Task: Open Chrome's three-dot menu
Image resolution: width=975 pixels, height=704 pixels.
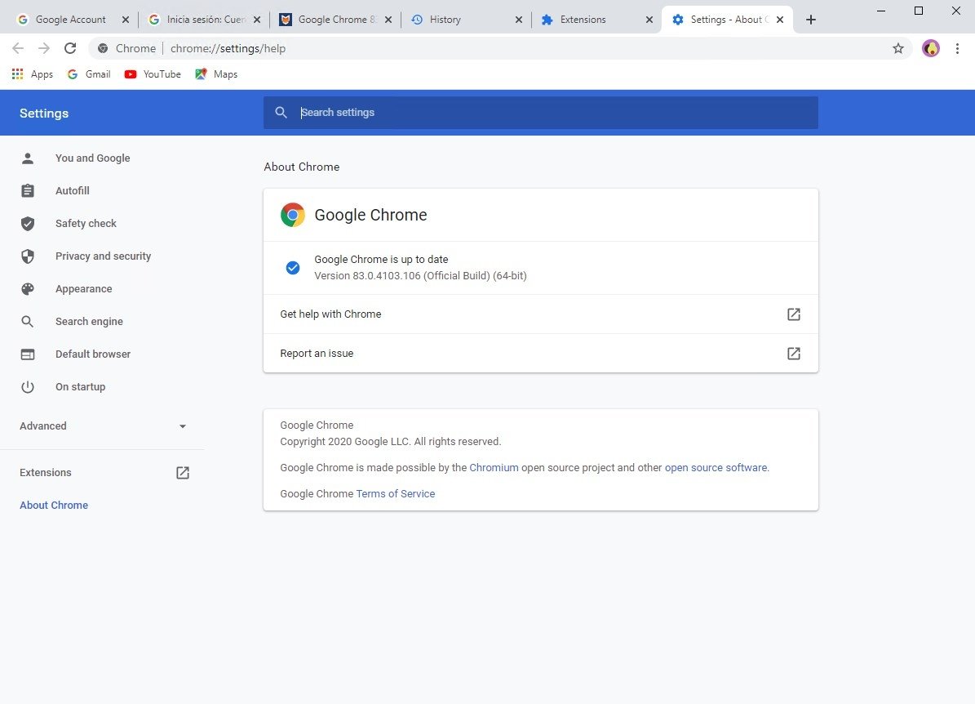Action: tap(957, 48)
